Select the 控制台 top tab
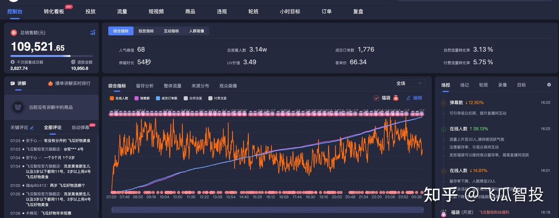 15,11
